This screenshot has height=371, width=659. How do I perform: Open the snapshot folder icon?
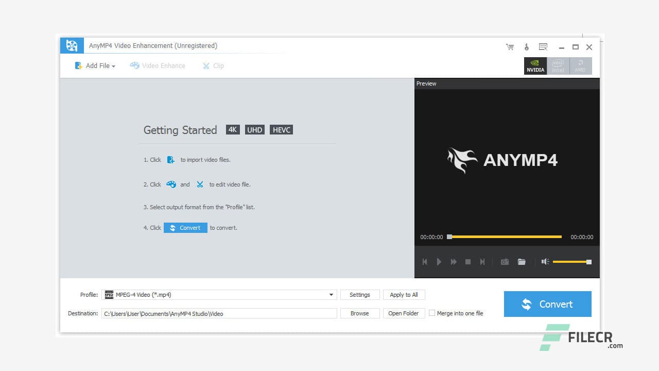tap(522, 262)
